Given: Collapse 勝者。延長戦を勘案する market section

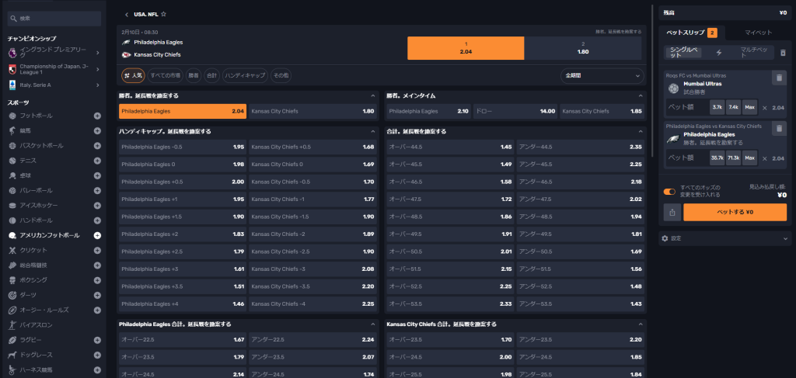Looking at the screenshot, I should tap(373, 95).
